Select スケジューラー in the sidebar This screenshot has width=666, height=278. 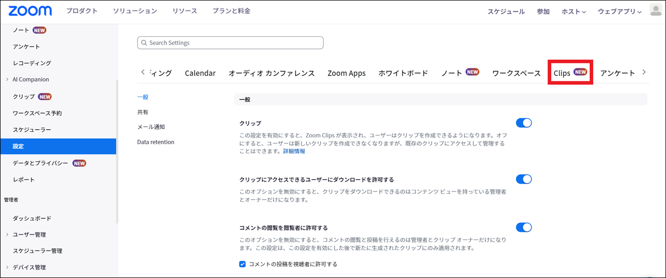click(x=32, y=130)
